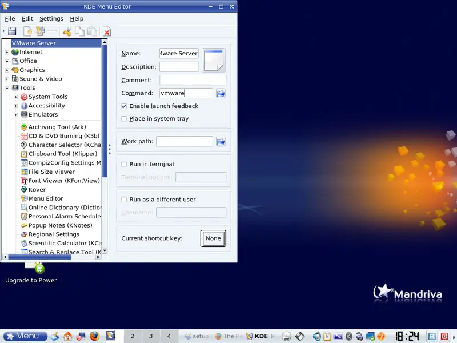457x343 pixels.
Task: Click the Delete red X toolbar icon
Action: click(x=107, y=32)
